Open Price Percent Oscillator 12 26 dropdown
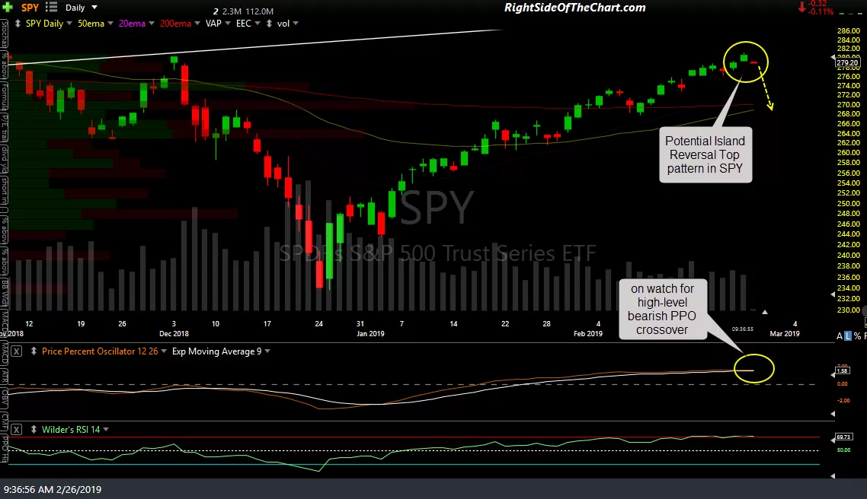Screen dimensions: 867x499 tap(164, 351)
